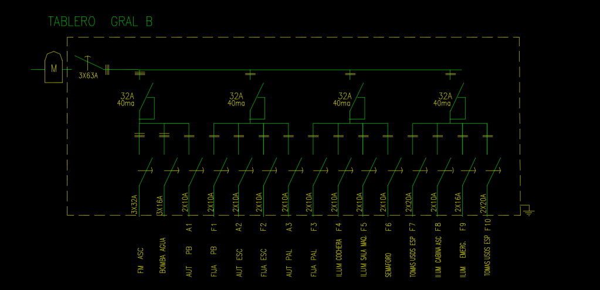Image resolution: width=600 pixels, height=290 pixels.
Task: Click the breaker switch for circuit F10
Action: (493, 170)
